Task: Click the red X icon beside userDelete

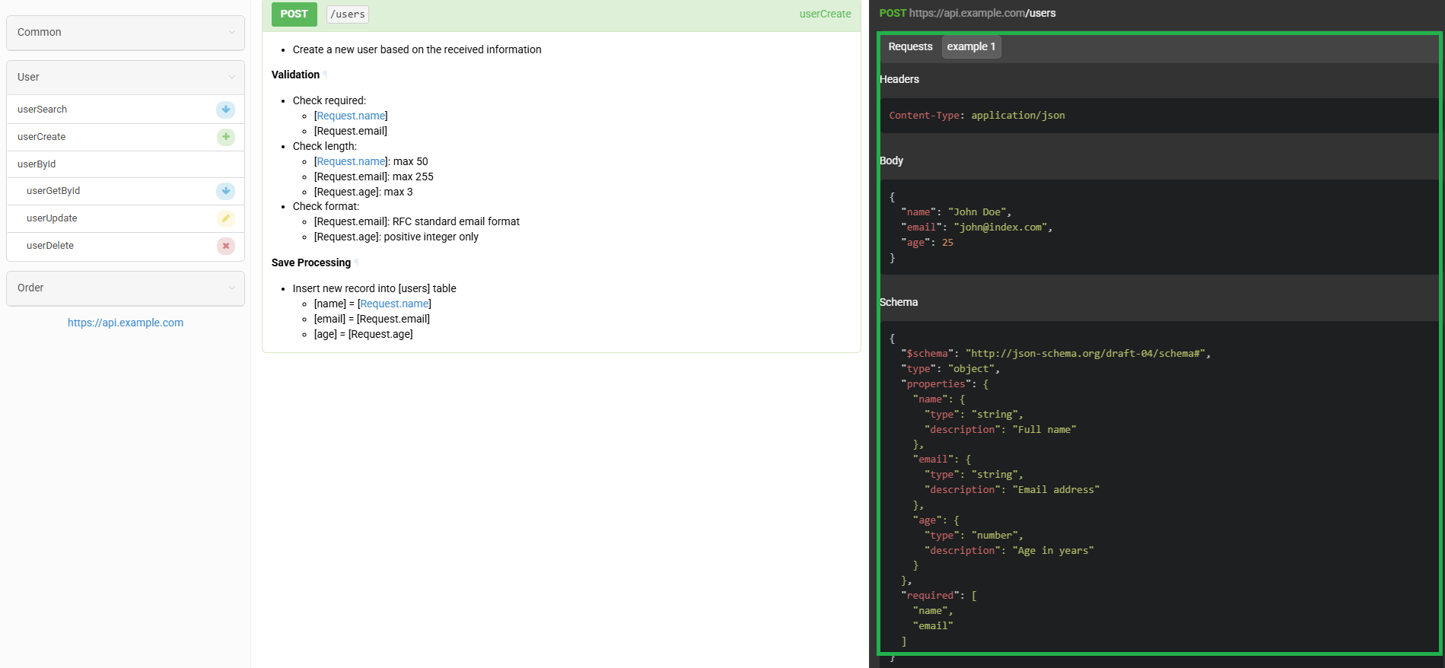Action: pos(225,246)
